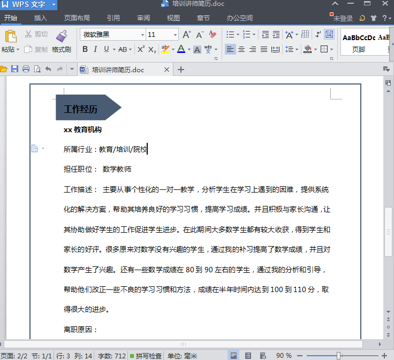This screenshot has width=394, height=360.
Task: Zoom in with plus button
Action: 384,356
